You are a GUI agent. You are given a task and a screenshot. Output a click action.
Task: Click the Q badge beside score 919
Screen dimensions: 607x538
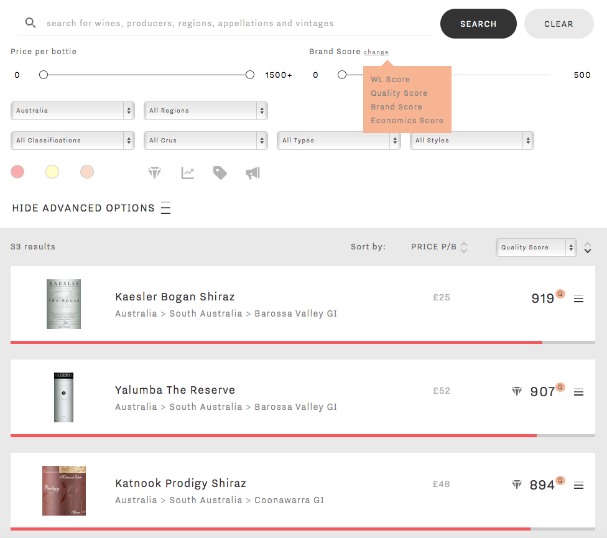coord(560,294)
